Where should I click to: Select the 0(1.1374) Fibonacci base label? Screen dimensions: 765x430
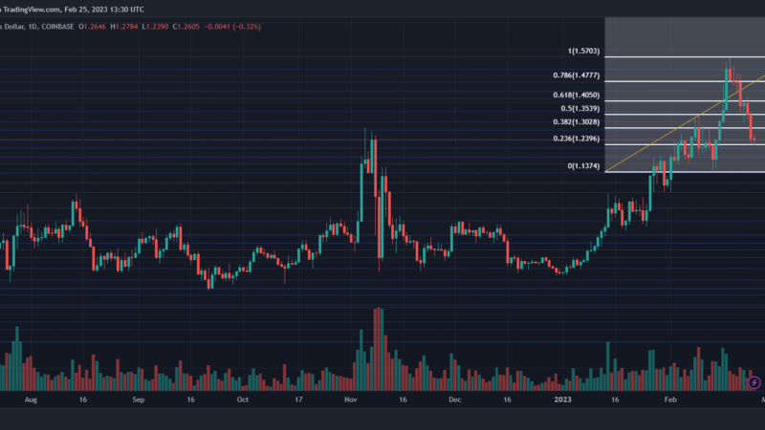[583, 166]
